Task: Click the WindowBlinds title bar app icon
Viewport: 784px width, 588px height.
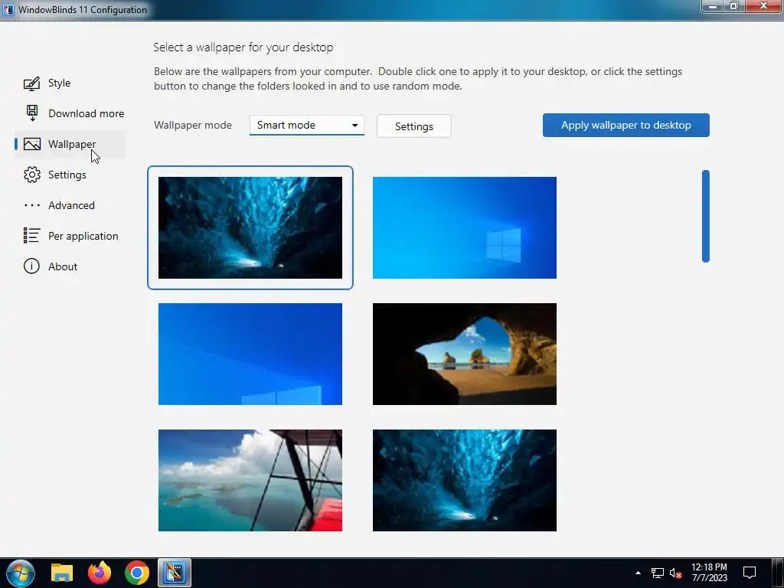Action: (8, 9)
